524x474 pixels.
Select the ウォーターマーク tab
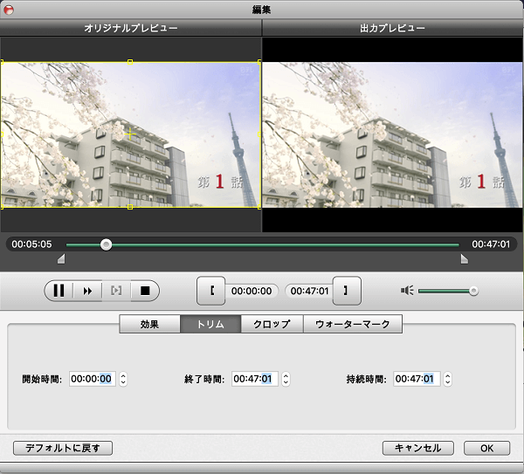pyautogui.click(x=353, y=324)
